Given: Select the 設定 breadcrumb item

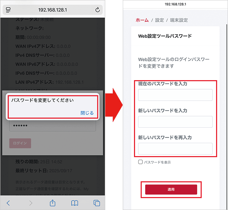Looking at the screenshot, I should point(159,20).
